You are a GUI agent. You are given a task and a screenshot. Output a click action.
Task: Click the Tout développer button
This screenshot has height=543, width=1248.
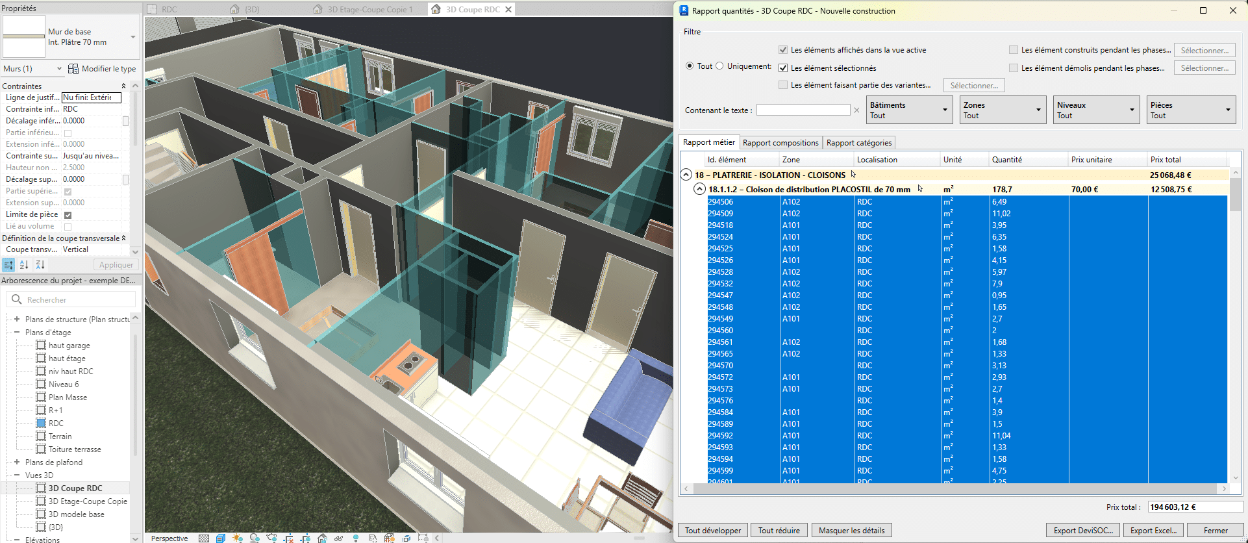[712, 531]
